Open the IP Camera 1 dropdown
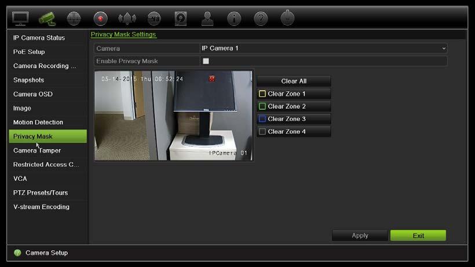475x267 pixels. tap(323, 49)
